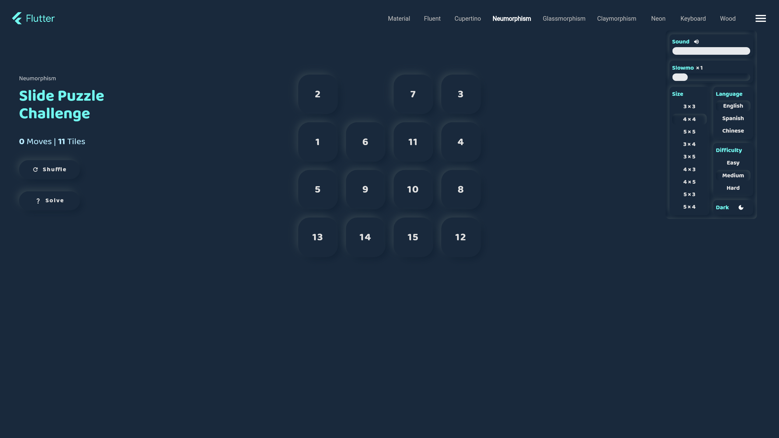779x438 pixels.
Task: Toggle dark mode moon icon
Action: tap(741, 207)
